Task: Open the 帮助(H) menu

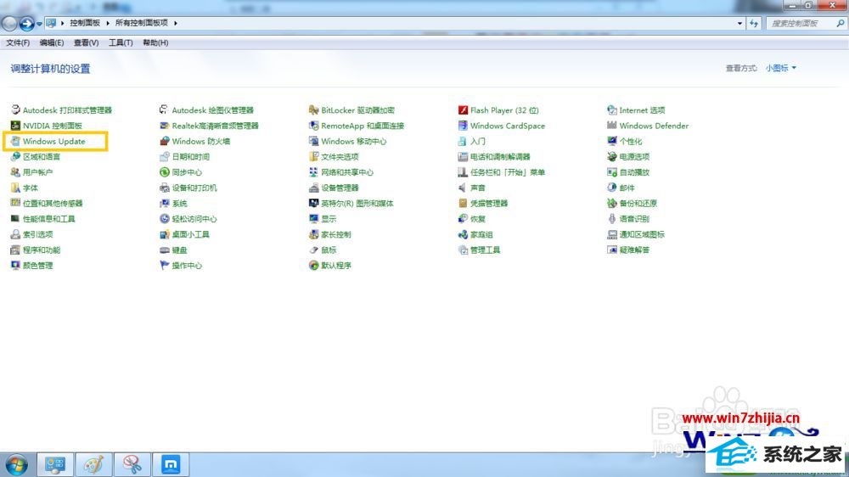Action: click(x=155, y=42)
